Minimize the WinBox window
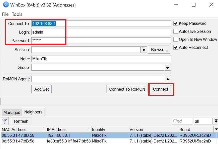The width and height of the screenshot is (218, 149). (176, 5)
